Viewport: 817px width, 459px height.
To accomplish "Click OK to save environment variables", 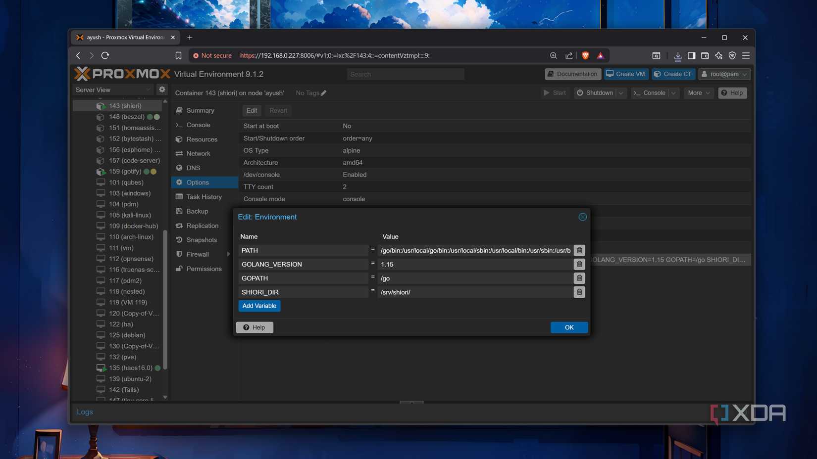I will pyautogui.click(x=568, y=327).
